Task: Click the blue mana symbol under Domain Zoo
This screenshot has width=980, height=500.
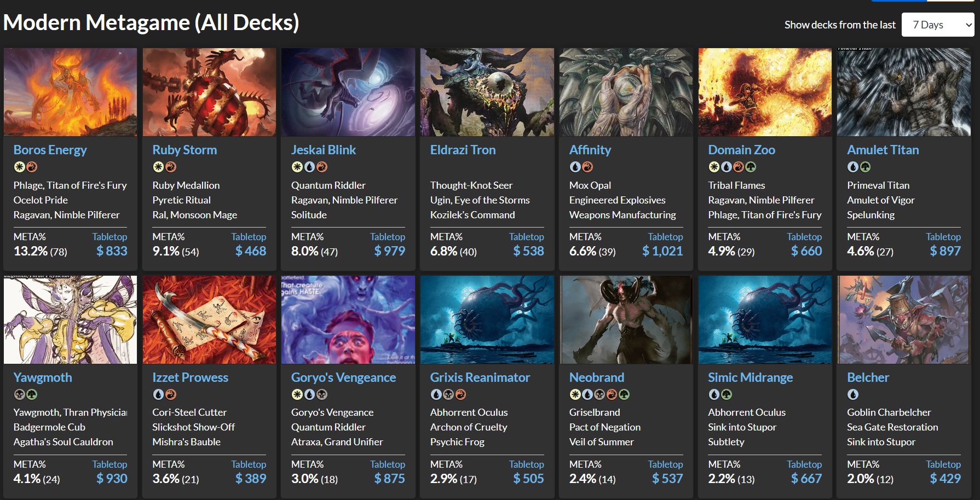Action: pyautogui.click(x=726, y=167)
